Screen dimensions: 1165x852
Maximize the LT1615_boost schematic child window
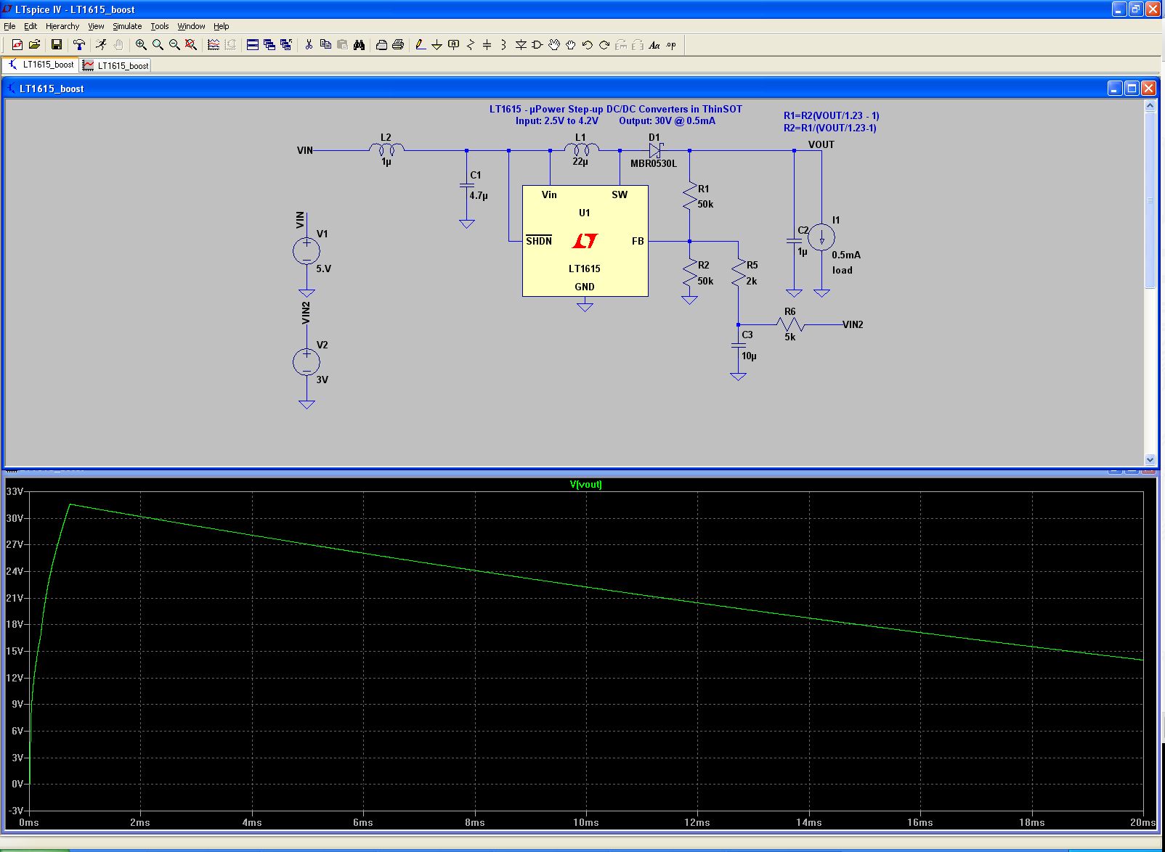point(1132,88)
